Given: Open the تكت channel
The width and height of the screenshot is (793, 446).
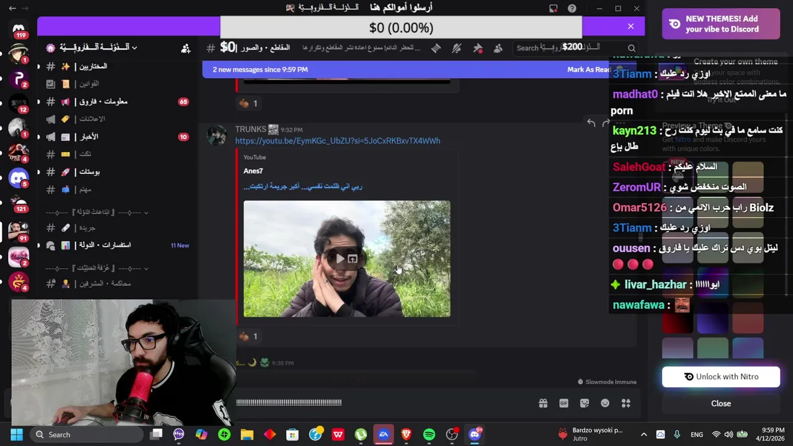Looking at the screenshot, I should click(x=116, y=154).
